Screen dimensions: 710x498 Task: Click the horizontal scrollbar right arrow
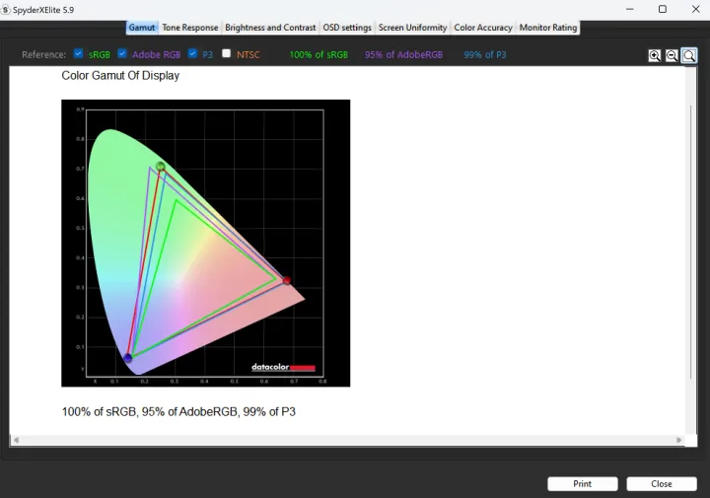(x=678, y=440)
